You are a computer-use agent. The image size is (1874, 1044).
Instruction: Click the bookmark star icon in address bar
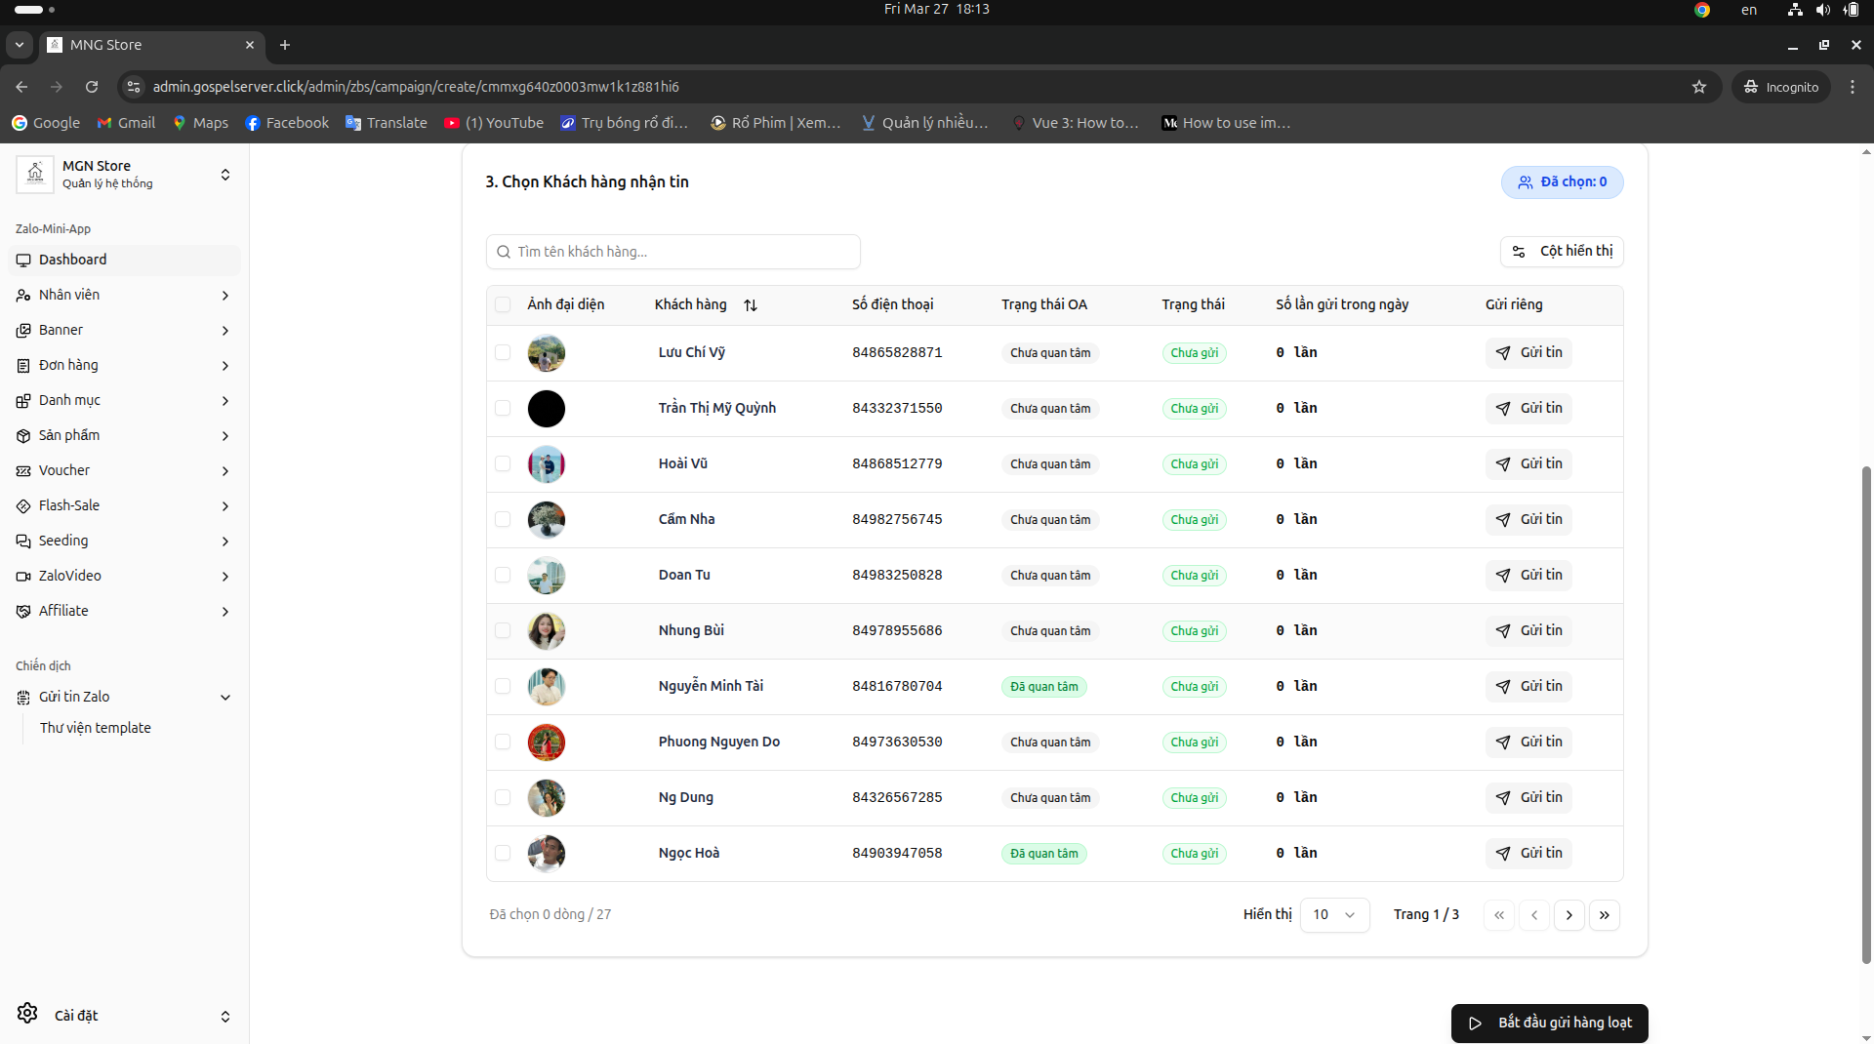(x=1699, y=87)
